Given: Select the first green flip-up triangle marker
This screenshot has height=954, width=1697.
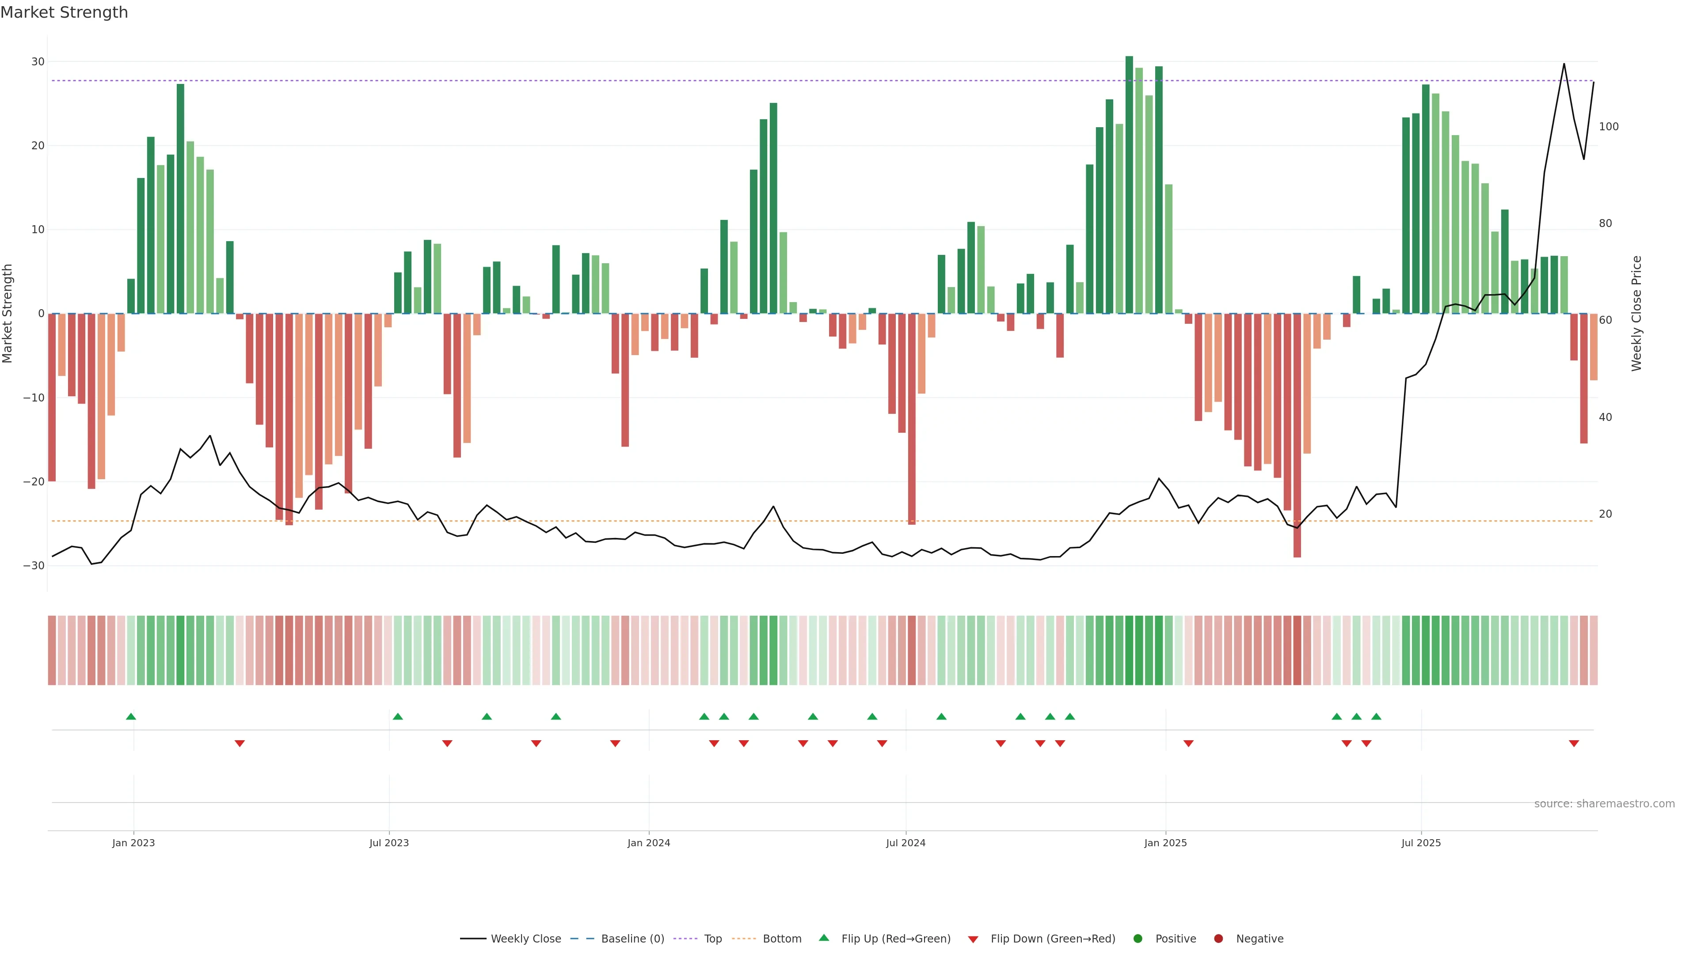Looking at the screenshot, I should (131, 716).
